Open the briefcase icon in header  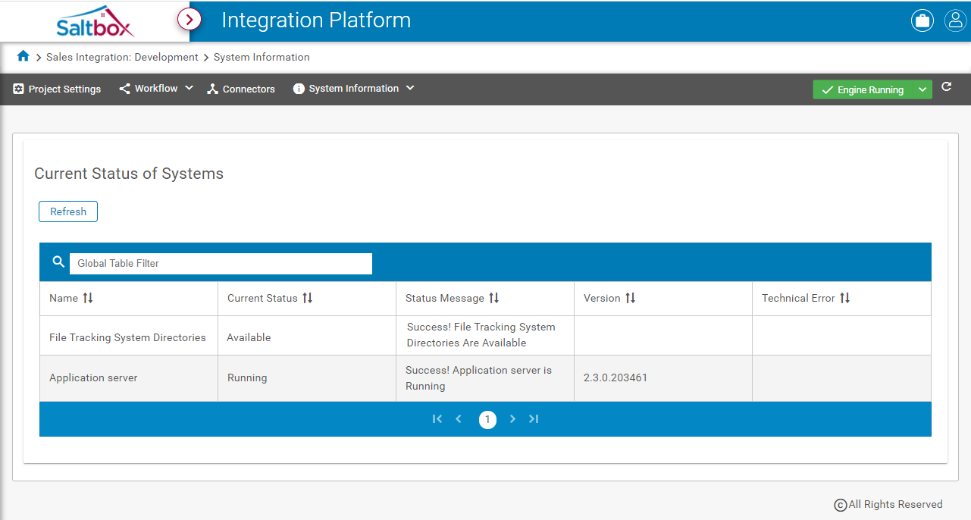(922, 20)
